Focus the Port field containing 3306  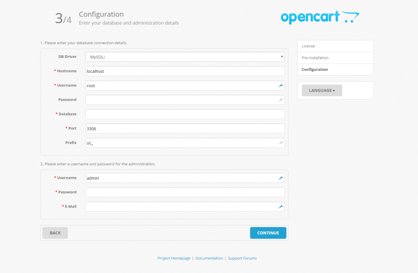tap(185, 129)
